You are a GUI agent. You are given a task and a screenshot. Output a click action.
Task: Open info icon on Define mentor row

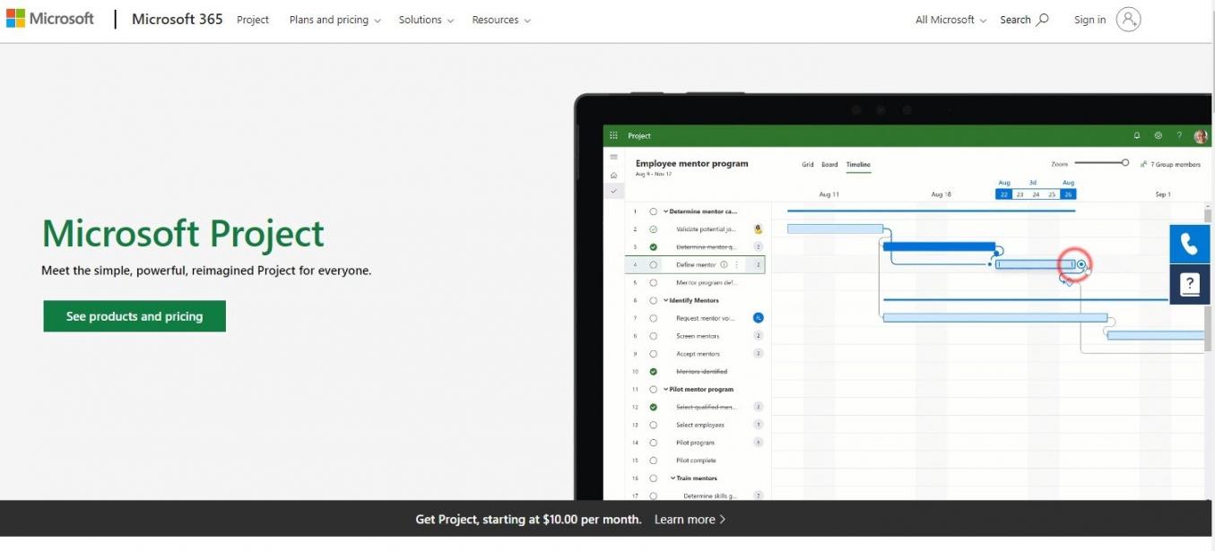click(724, 265)
